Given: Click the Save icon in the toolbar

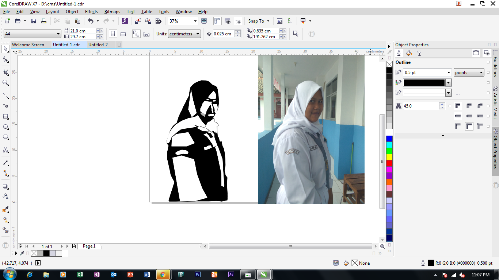Looking at the screenshot, I should [x=34, y=21].
